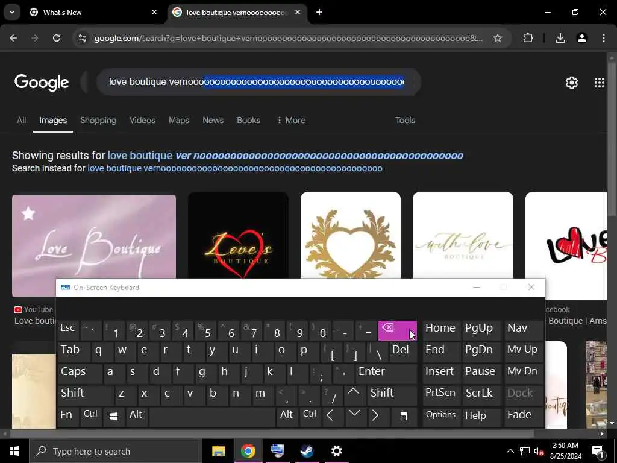The height and width of the screenshot is (463, 617).
Task: Hit the Backspace key on On-Screen Keyboard
Action: point(397,331)
